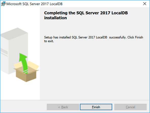The image size is (150, 113).
Task: Click the right open flap of the box
Action: point(34,66)
